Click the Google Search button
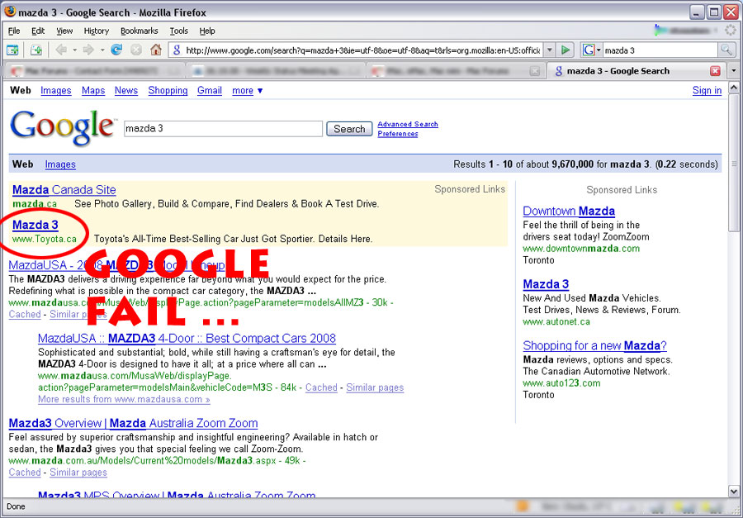 coord(349,129)
